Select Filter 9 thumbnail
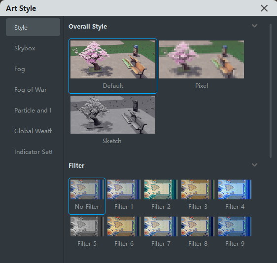The image size is (277, 263). [x=235, y=226]
